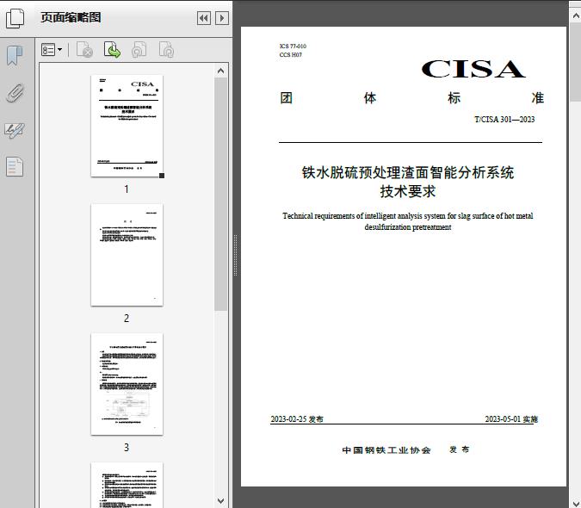The height and width of the screenshot is (508, 581).
Task: Click the '准' character in heading
Action: point(538,98)
